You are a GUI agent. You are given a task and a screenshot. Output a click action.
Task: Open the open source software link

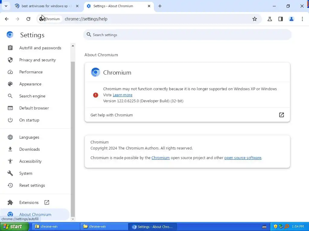click(x=243, y=158)
